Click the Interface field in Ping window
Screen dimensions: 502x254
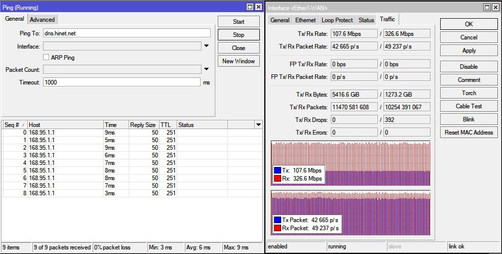coord(122,46)
